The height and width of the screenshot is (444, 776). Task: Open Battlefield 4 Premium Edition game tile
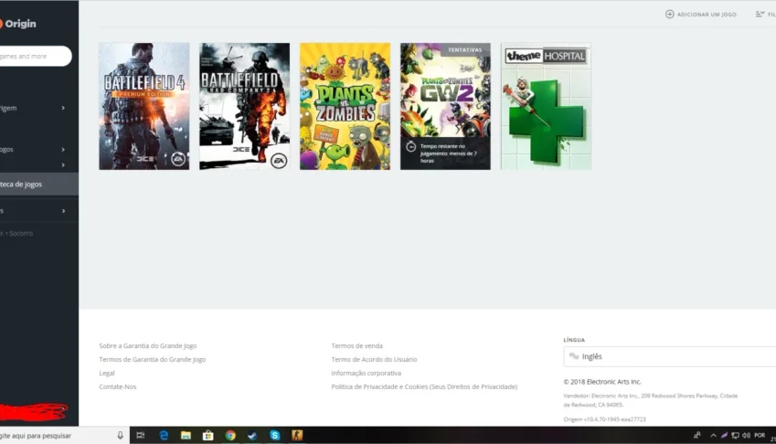click(144, 106)
